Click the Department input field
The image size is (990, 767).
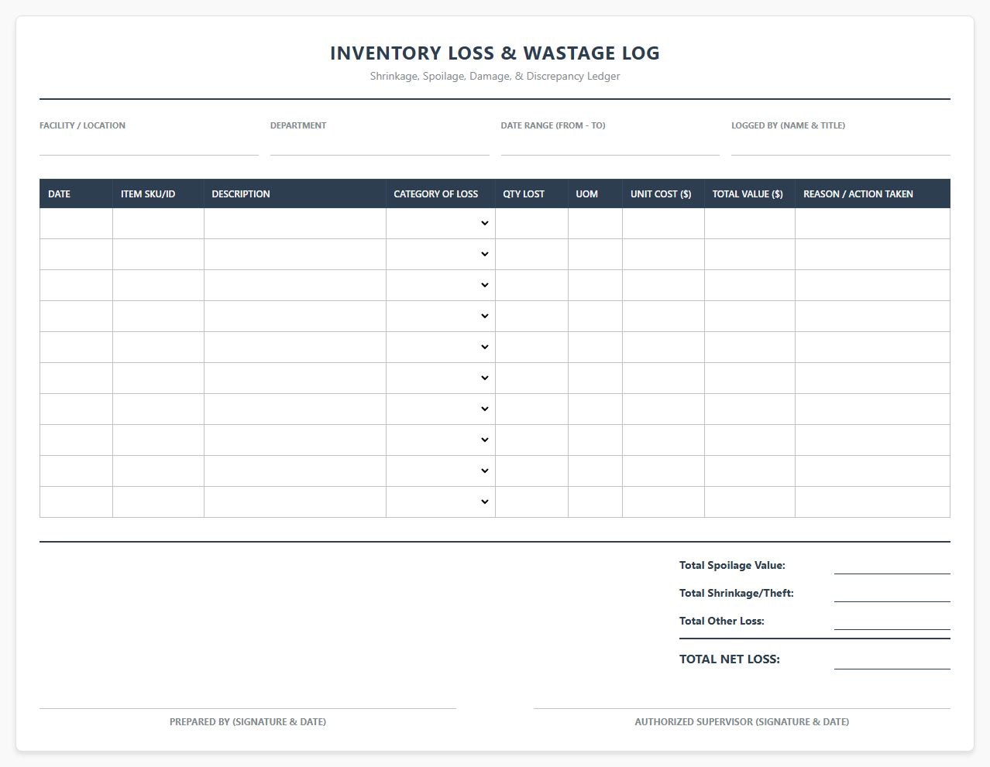380,144
